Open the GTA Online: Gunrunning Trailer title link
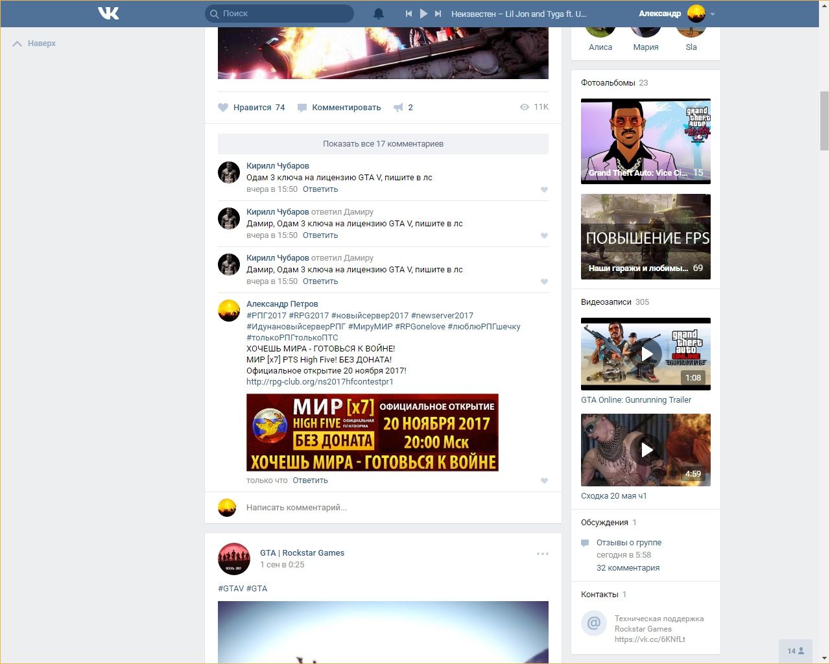 pyautogui.click(x=636, y=400)
